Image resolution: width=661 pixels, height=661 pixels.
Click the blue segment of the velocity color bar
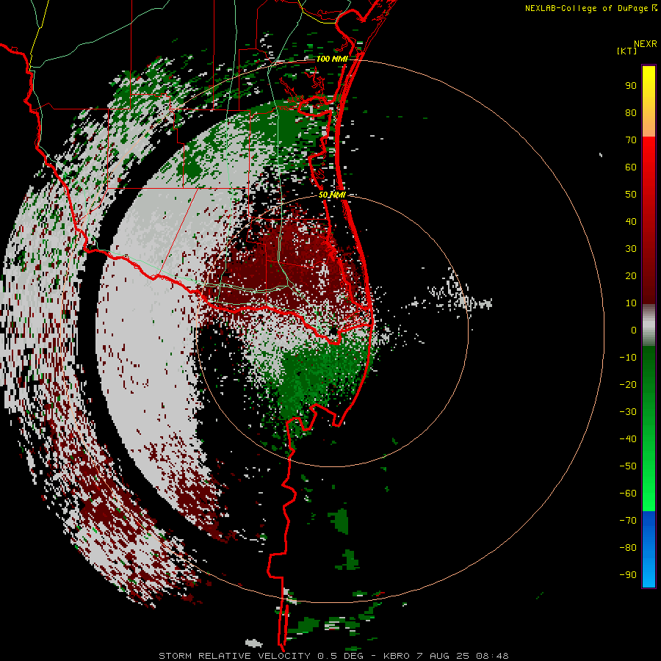pyautogui.click(x=649, y=549)
